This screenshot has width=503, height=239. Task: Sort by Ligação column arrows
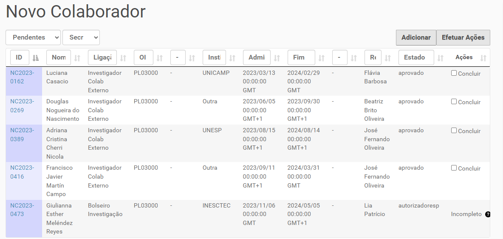click(123, 58)
